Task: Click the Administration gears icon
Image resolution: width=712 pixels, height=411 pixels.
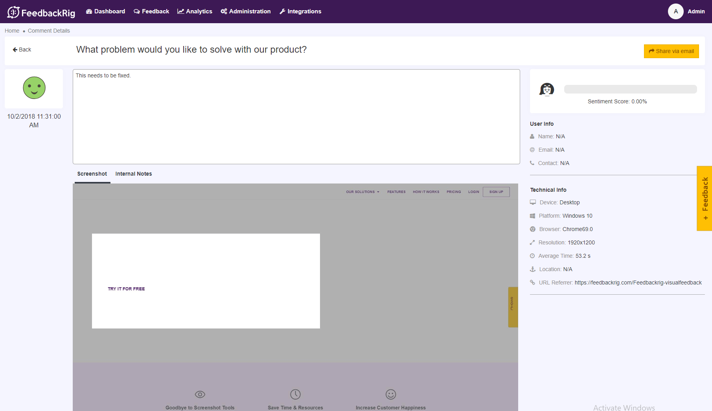Action: [224, 11]
